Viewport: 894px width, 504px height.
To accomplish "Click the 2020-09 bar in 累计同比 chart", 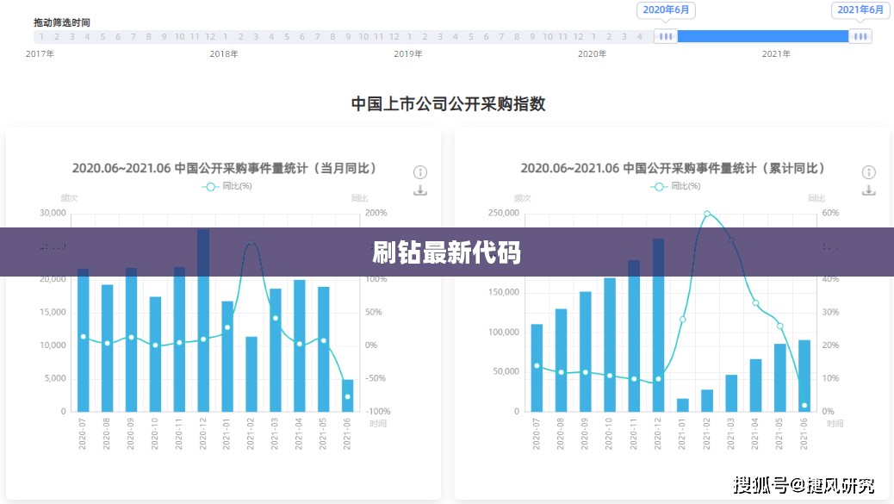I will click(586, 352).
